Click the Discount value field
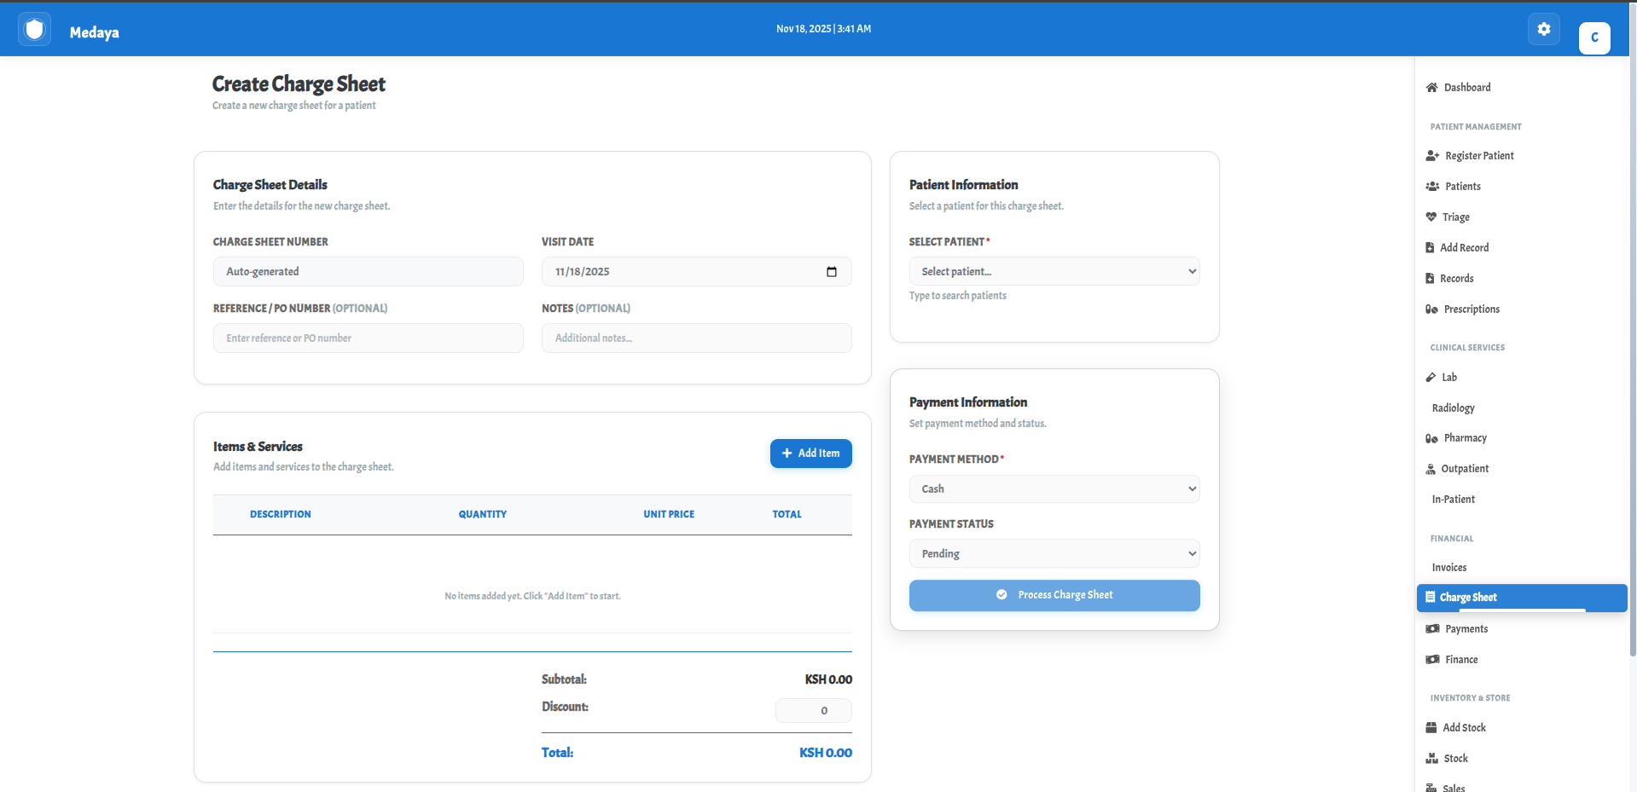 pyautogui.click(x=812, y=710)
